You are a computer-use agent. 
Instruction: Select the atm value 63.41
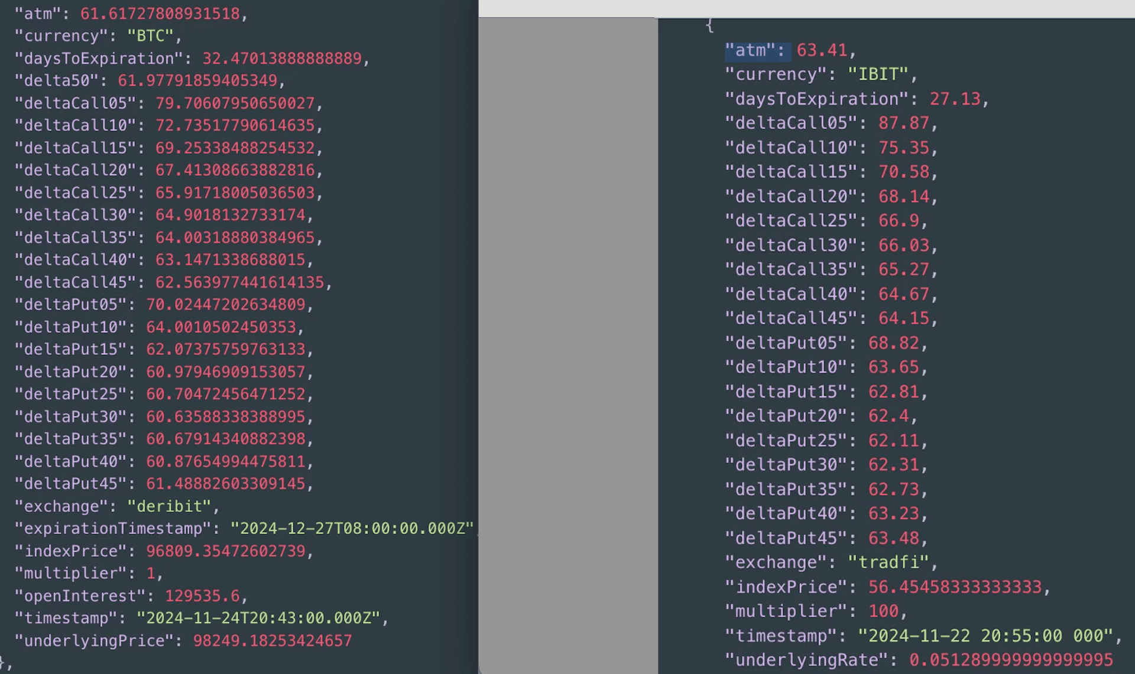coord(822,51)
